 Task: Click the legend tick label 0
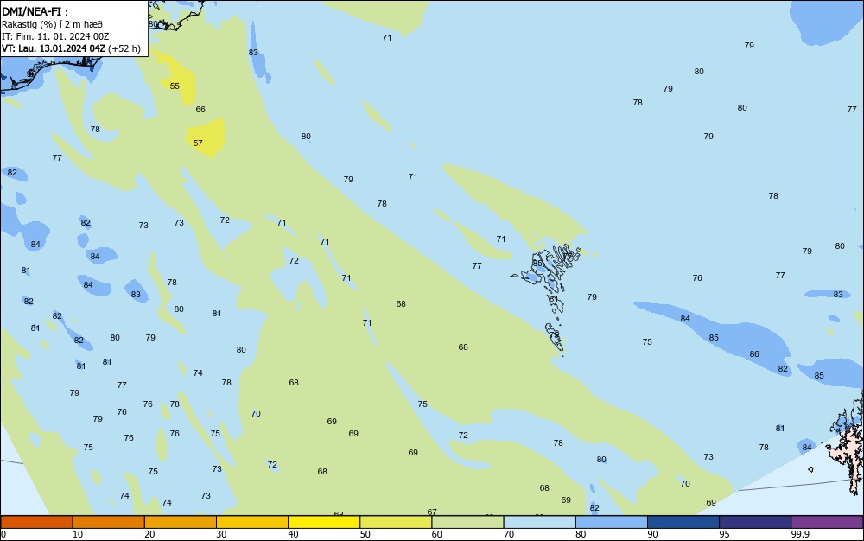(x=3, y=534)
